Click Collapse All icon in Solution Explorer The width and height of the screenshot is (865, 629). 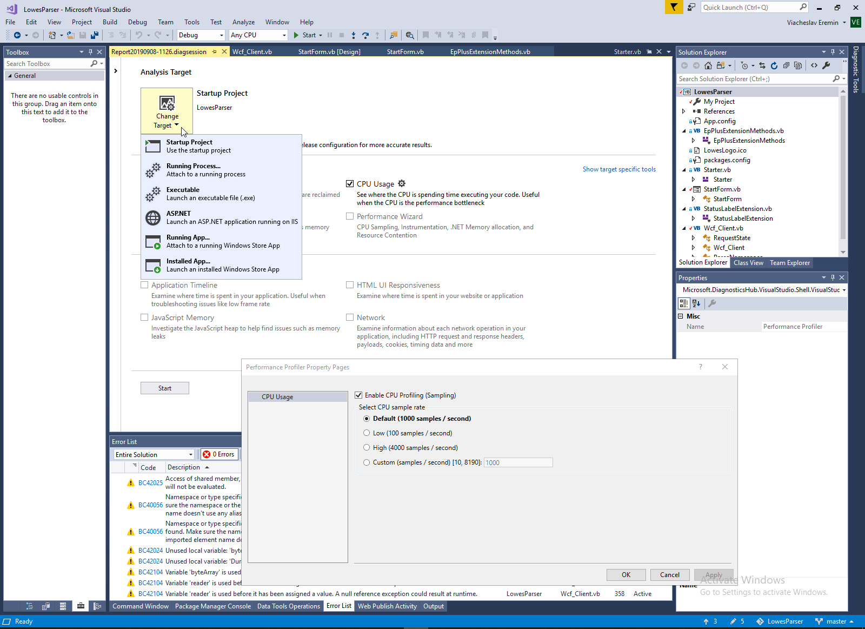pyautogui.click(x=786, y=65)
